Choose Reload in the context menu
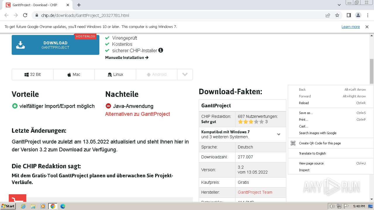Image resolution: width=374 pixels, height=210 pixels. [331, 103]
